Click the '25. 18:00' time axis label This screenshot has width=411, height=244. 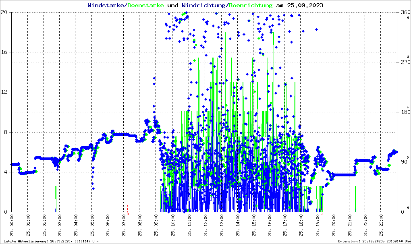pyautogui.click(x=301, y=225)
